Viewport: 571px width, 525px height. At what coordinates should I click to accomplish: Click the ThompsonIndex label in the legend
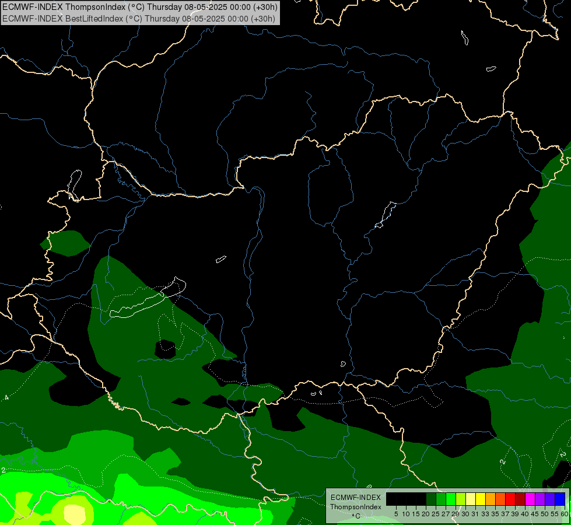[356, 507]
